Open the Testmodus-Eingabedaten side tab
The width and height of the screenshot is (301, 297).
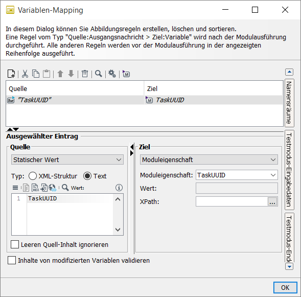[x=289, y=170]
